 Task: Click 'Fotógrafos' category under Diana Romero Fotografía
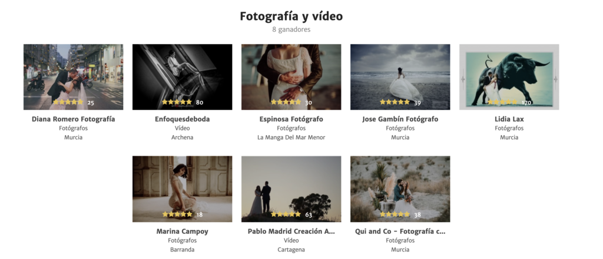(x=73, y=128)
